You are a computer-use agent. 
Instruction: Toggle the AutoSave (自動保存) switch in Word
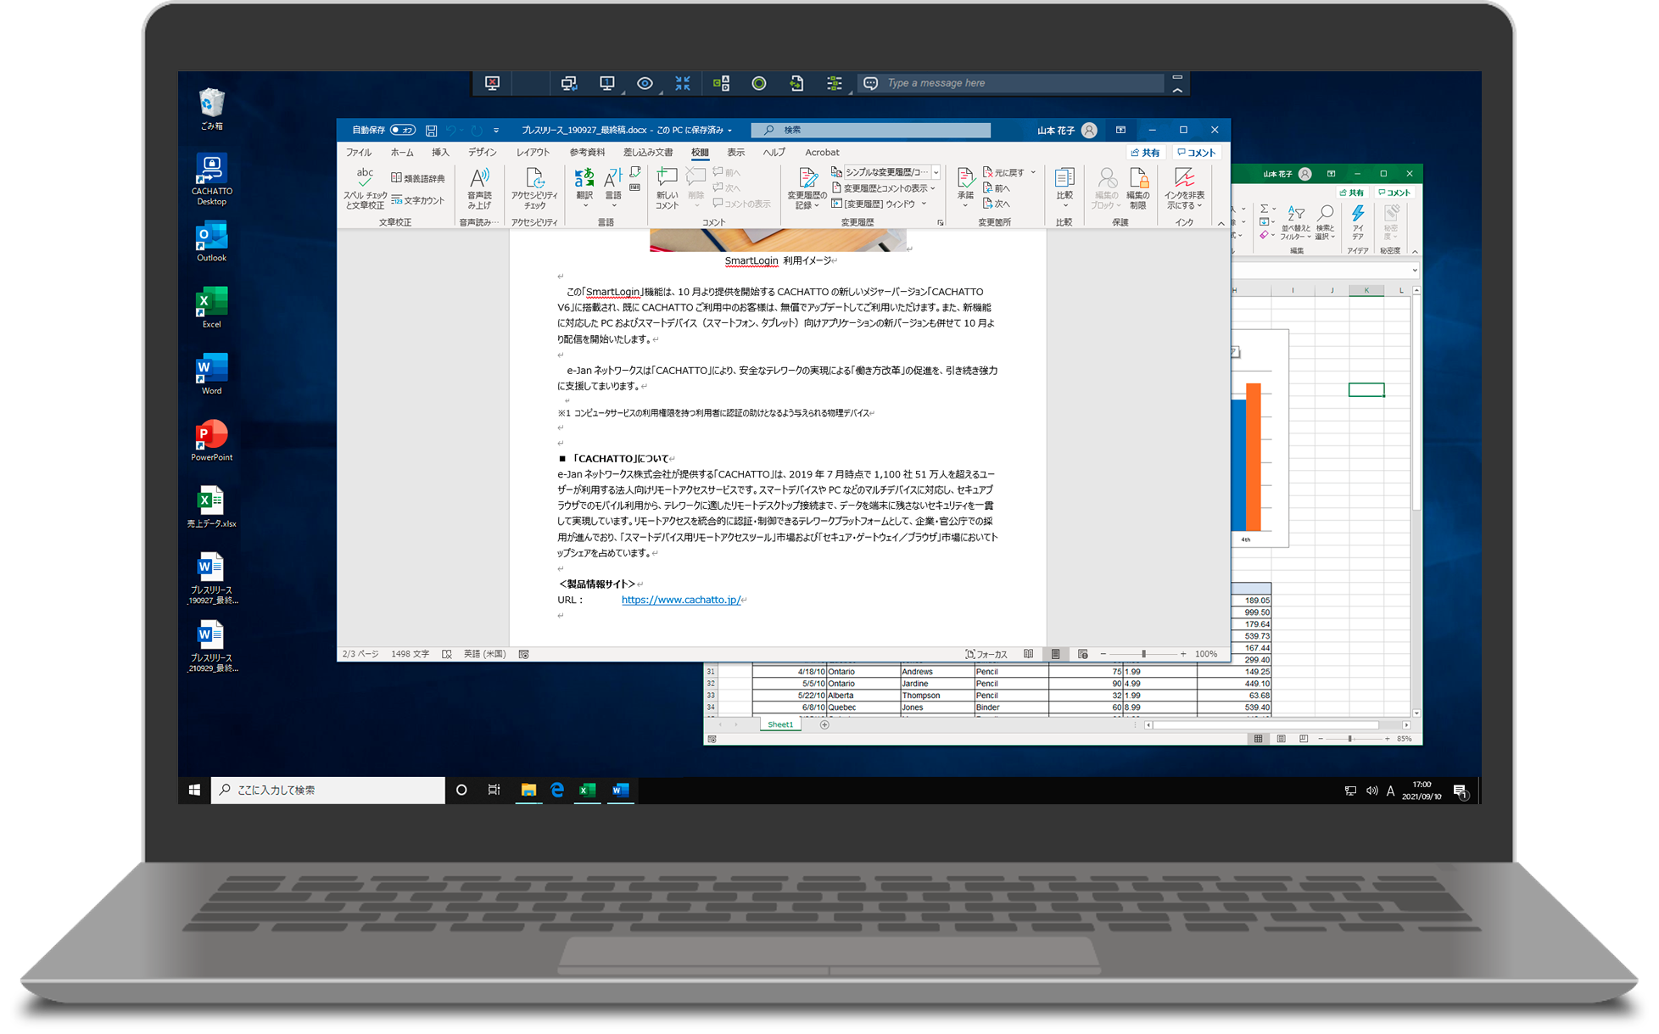click(x=403, y=130)
